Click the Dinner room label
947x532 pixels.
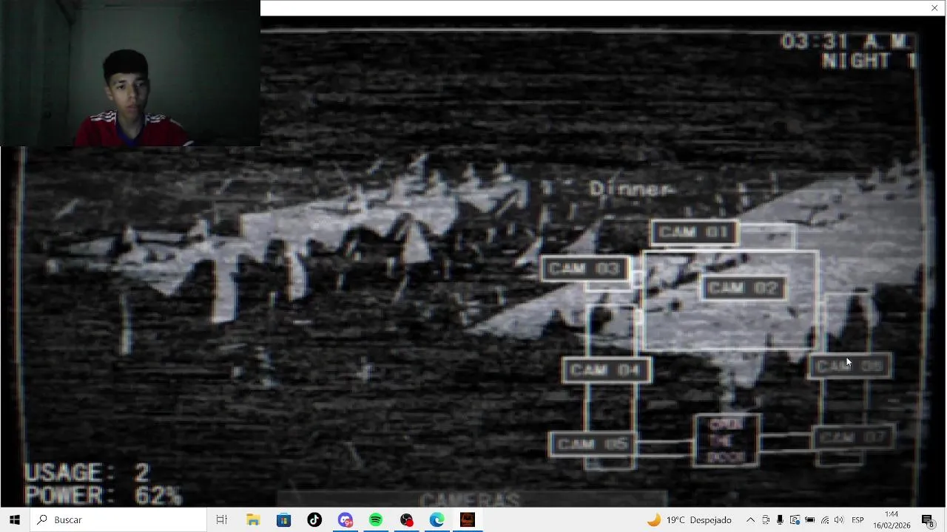[631, 190]
